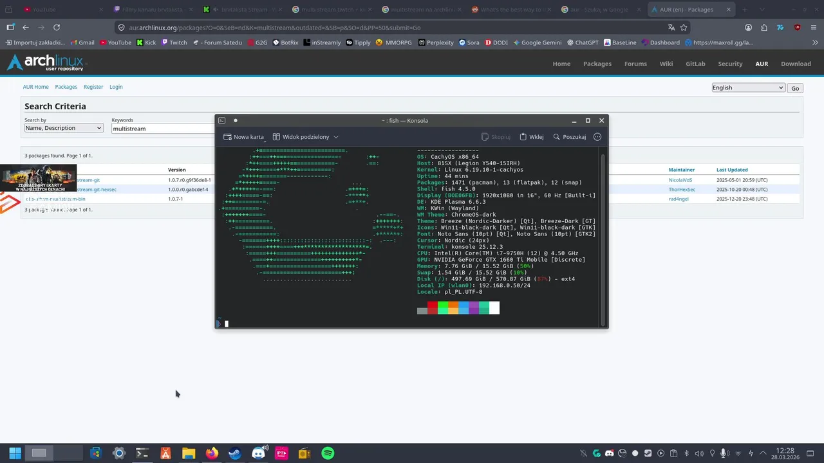
Task: Open the Login link in AUR submenu
Action: [116, 87]
